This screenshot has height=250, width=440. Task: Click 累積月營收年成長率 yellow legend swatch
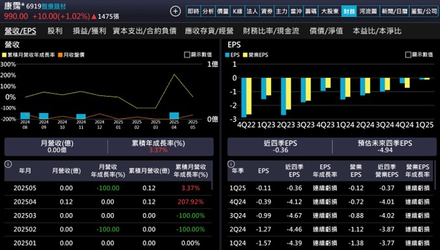pyautogui.click(x=4, y=55)
